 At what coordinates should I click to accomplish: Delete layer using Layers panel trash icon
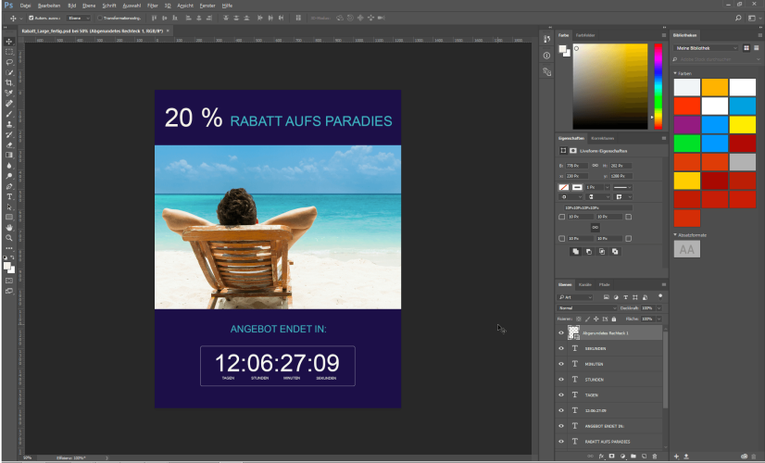tap(655, 457)
